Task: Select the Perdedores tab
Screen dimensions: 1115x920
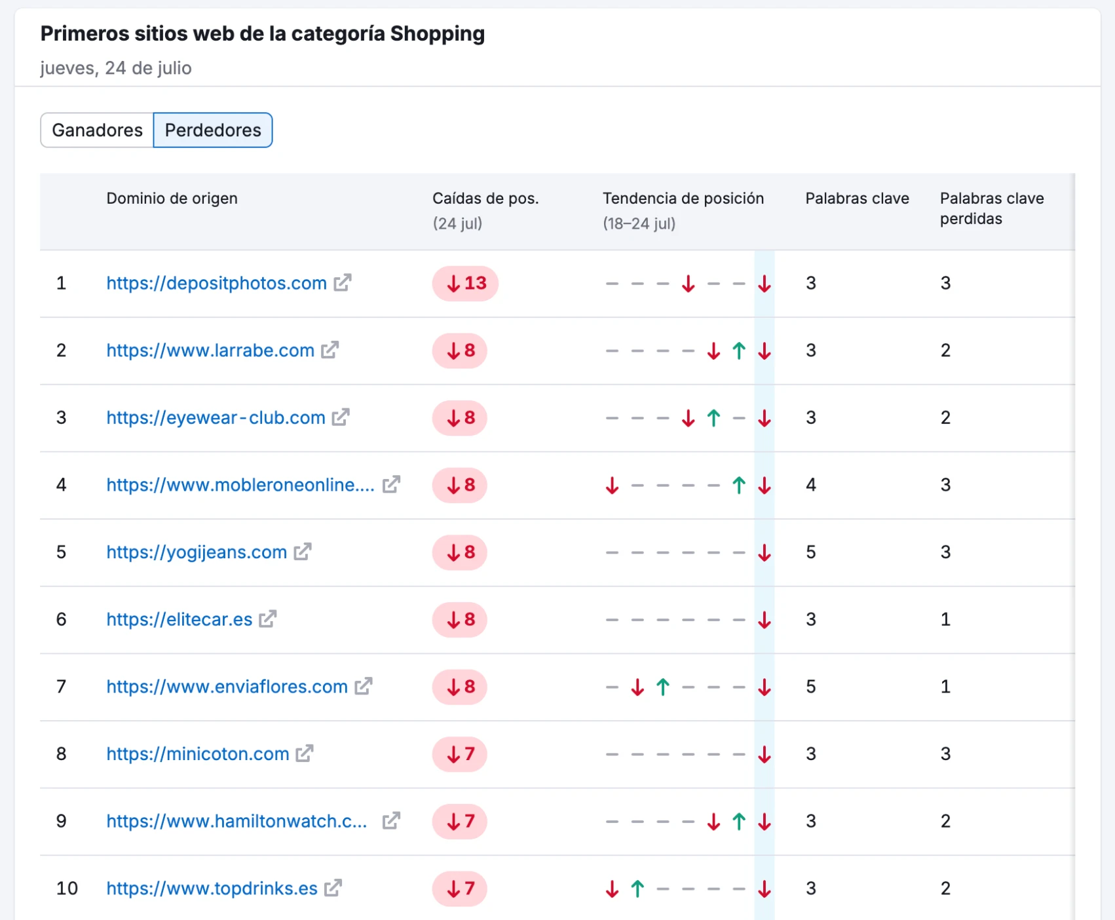Action: pos(212,130)
